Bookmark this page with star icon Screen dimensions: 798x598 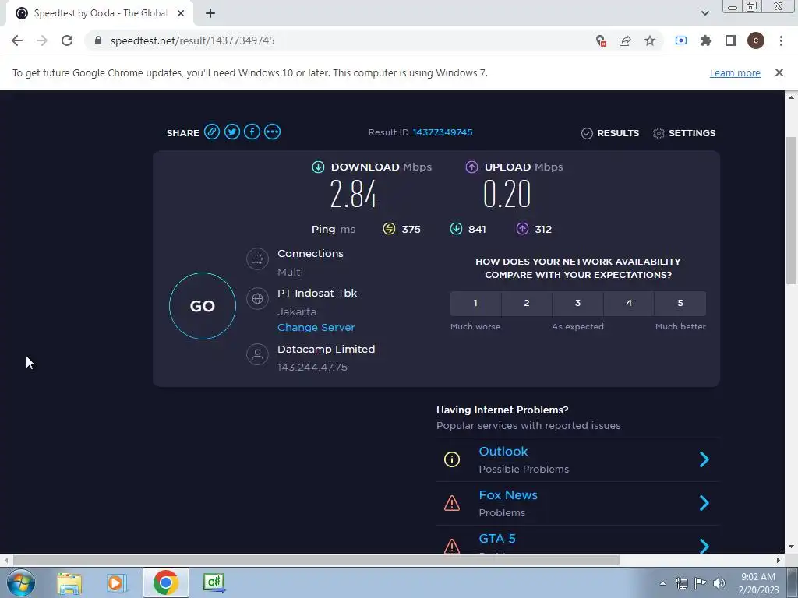(650, 40)
